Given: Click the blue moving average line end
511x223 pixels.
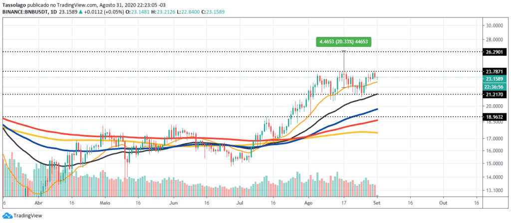Looking at the screenshot, I should click(x=377, y=109).
